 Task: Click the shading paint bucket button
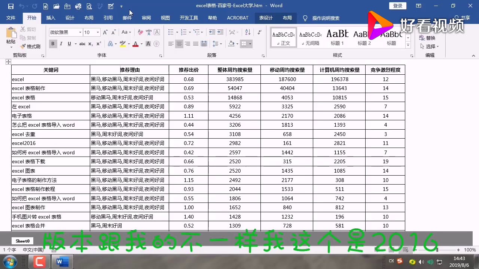[231, 44]
